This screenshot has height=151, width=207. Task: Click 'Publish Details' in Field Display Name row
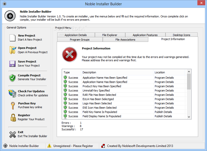(x=163, y=116)
